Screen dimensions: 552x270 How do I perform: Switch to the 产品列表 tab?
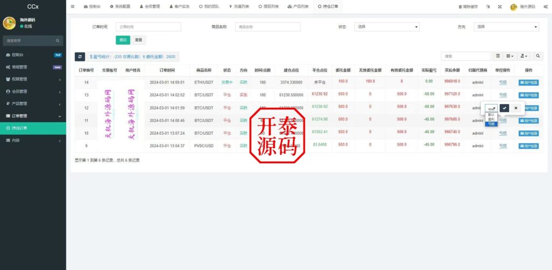tap(298, 6)
